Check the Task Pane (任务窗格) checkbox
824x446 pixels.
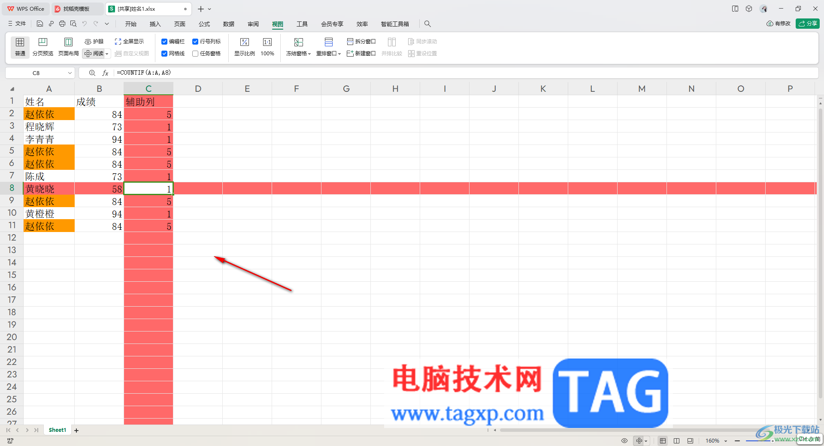pos(195,54)
